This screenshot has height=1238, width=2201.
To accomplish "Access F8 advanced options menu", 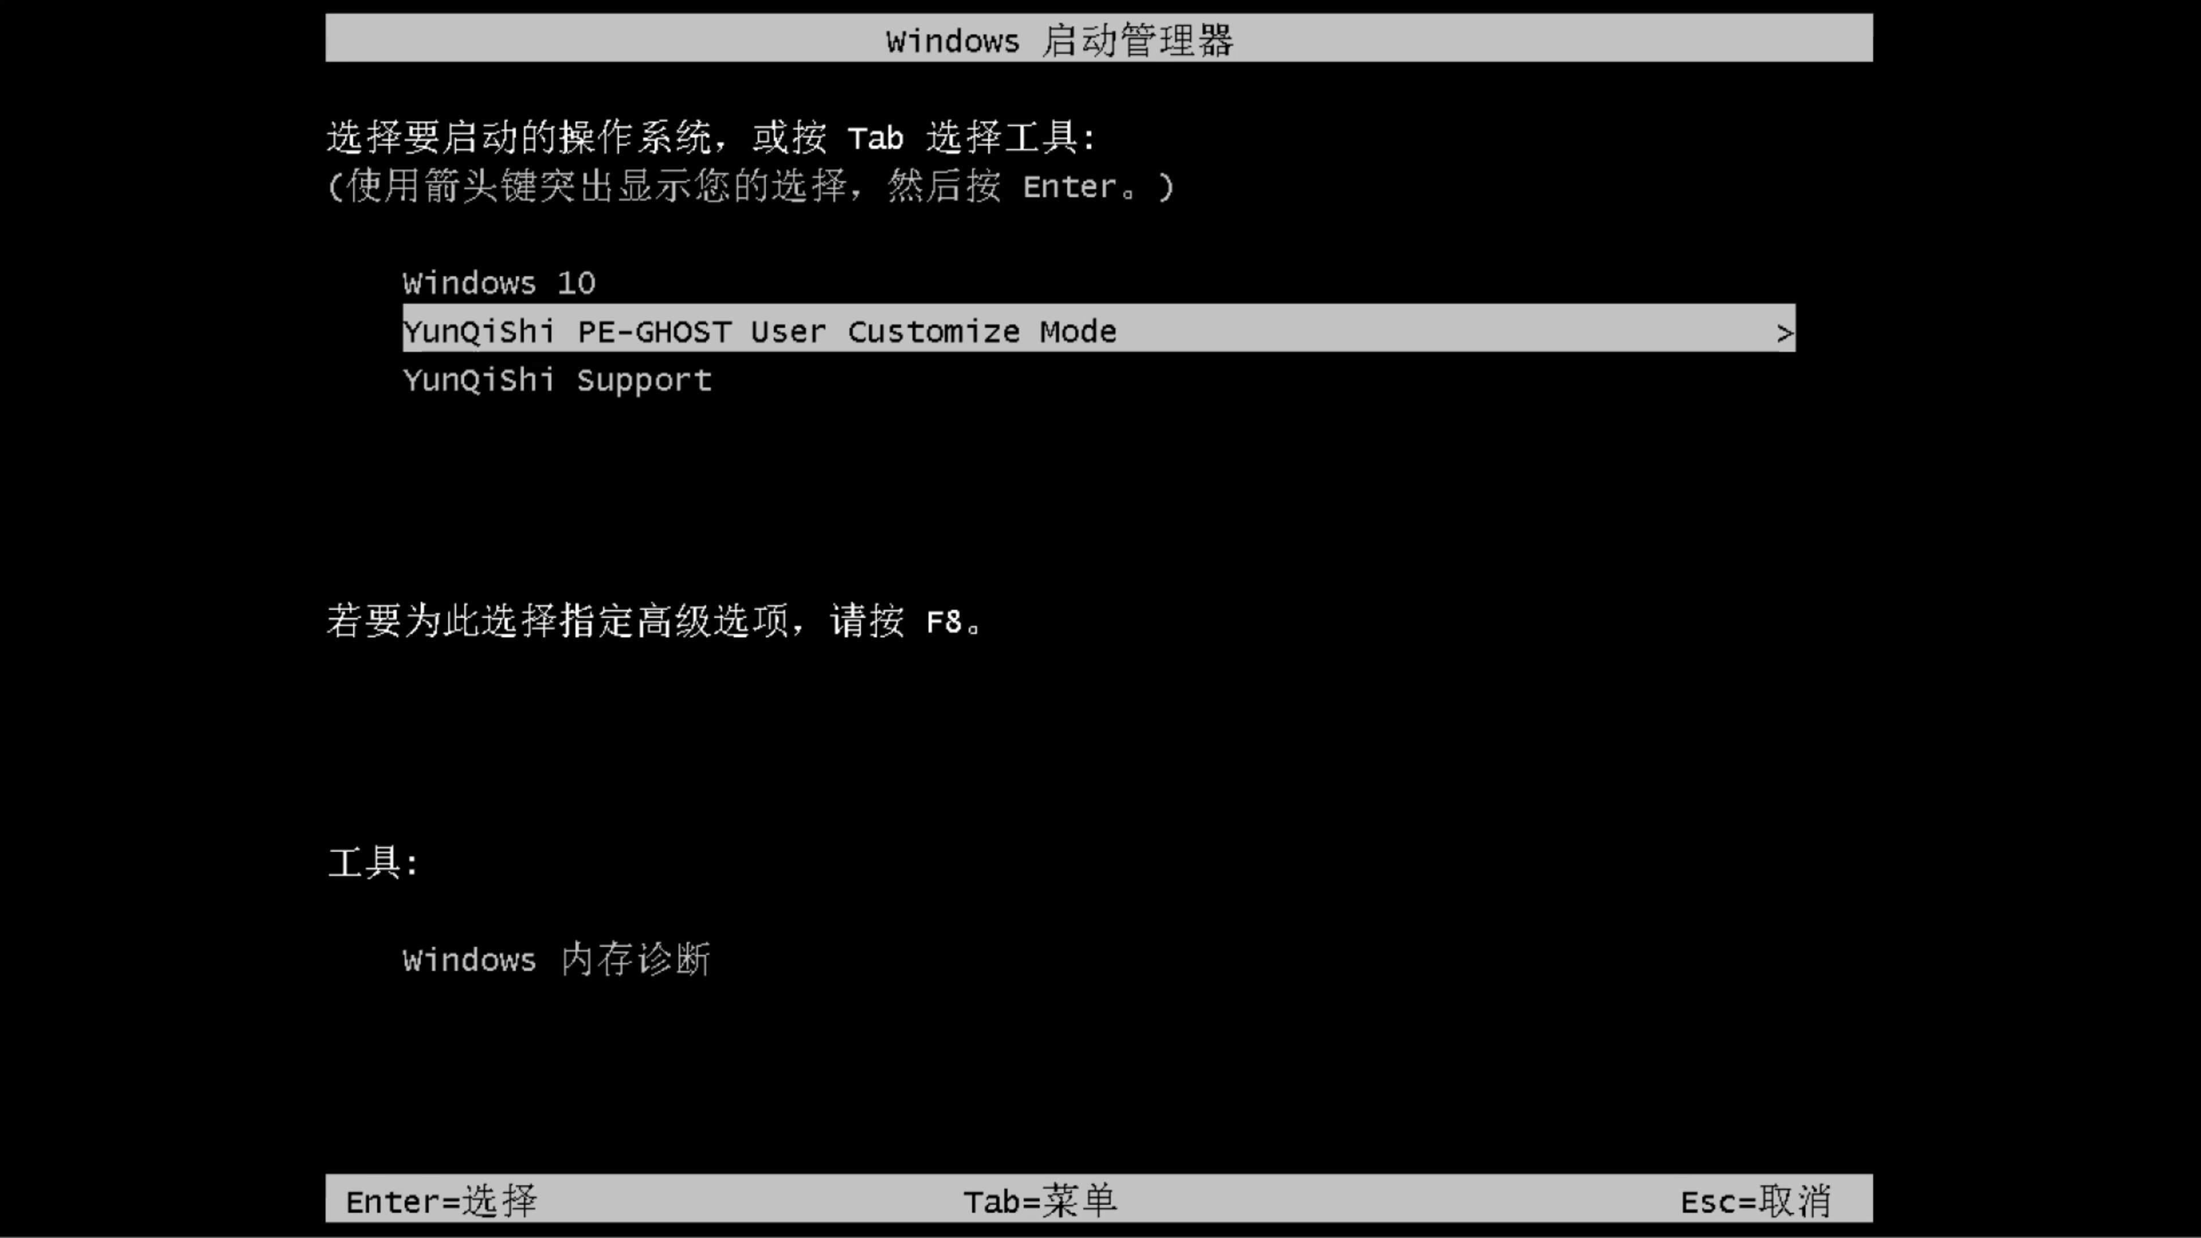I will pyautogui.click(x=945, y=621).
